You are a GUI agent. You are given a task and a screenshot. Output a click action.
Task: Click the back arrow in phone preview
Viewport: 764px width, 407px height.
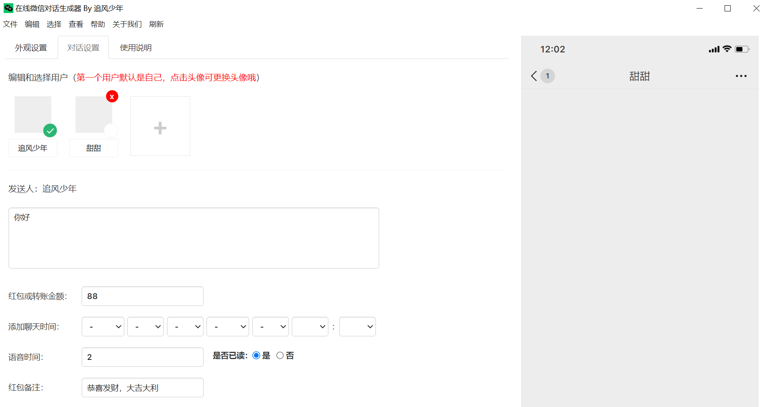click(x=534, y=76)
